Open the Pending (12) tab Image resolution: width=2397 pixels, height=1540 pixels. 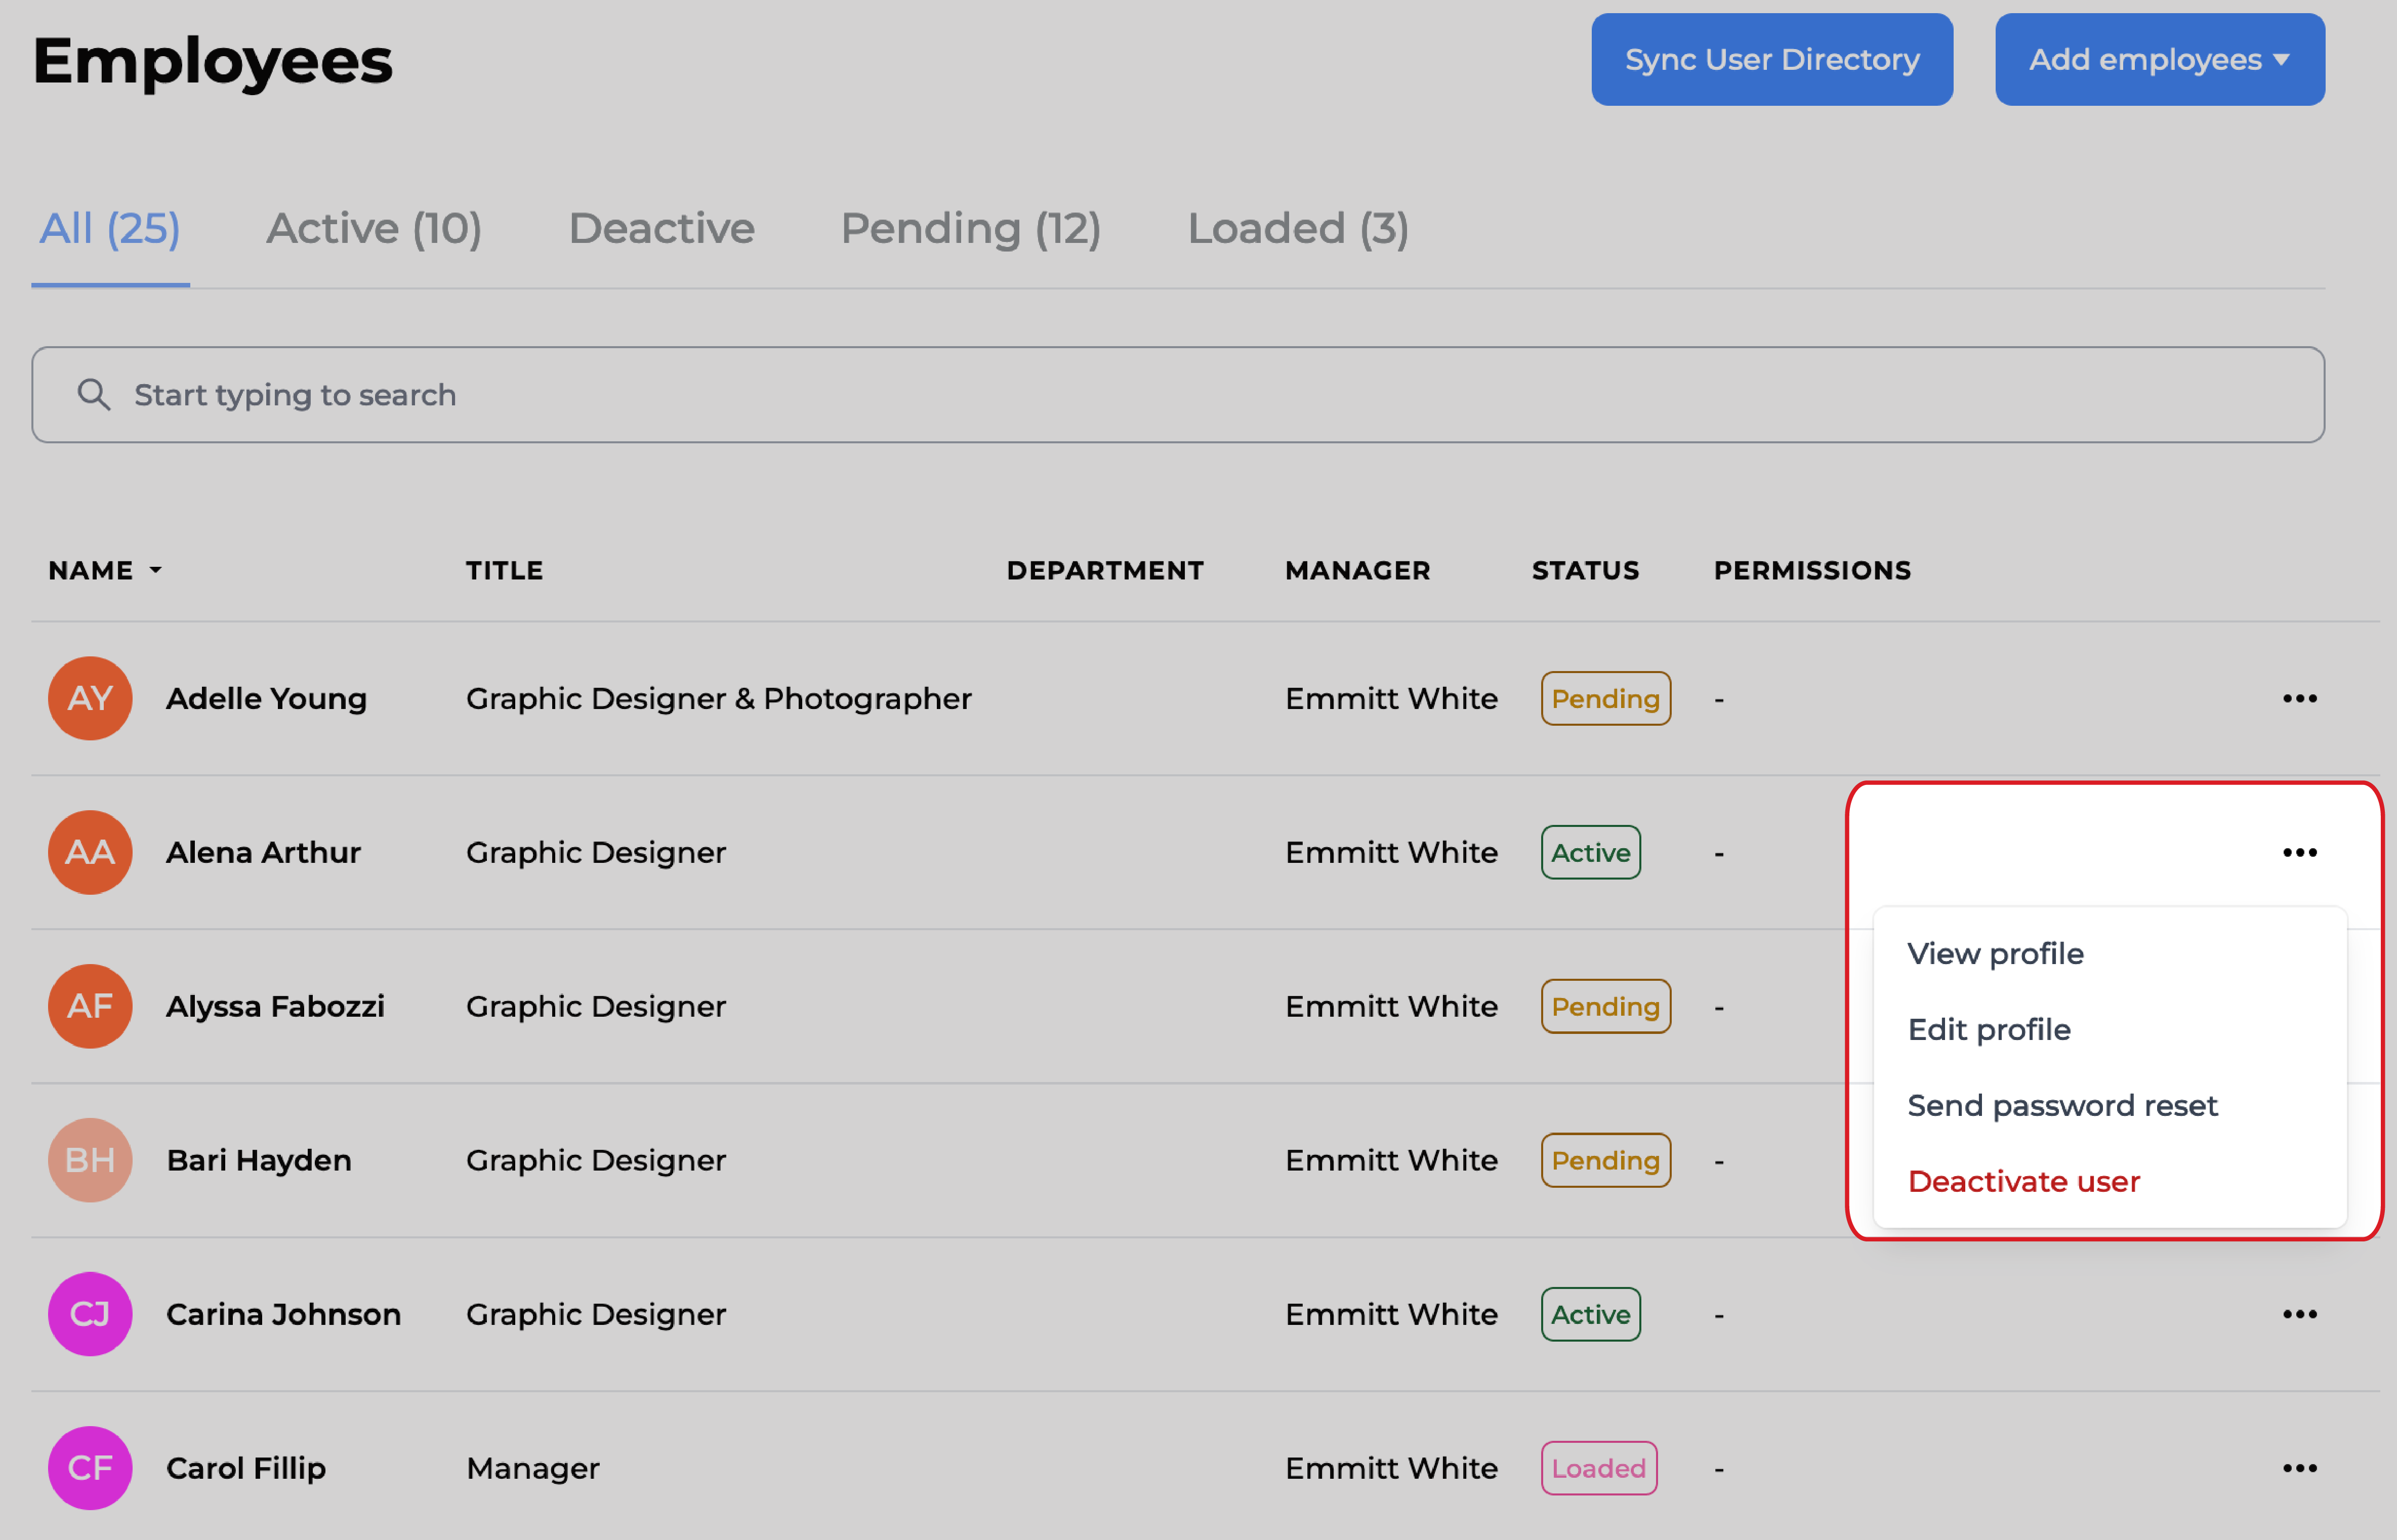click(970, 229)
